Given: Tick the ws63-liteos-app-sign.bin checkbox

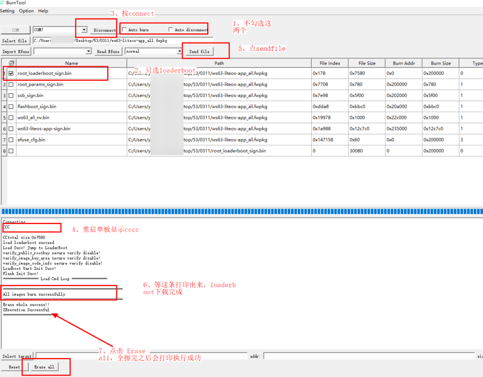Looking at the screenshot, I should 11,129.
